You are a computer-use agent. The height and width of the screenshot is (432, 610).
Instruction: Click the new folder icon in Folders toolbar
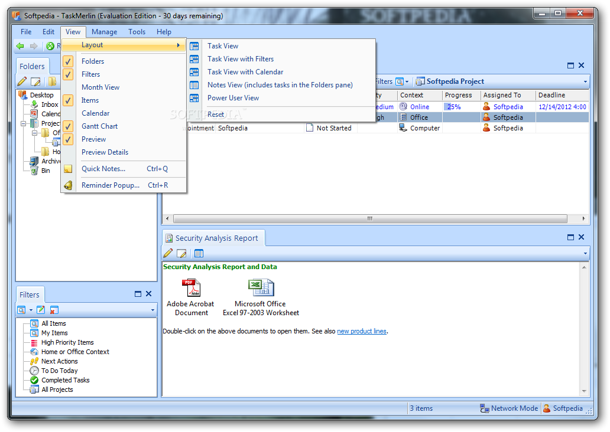52,81
